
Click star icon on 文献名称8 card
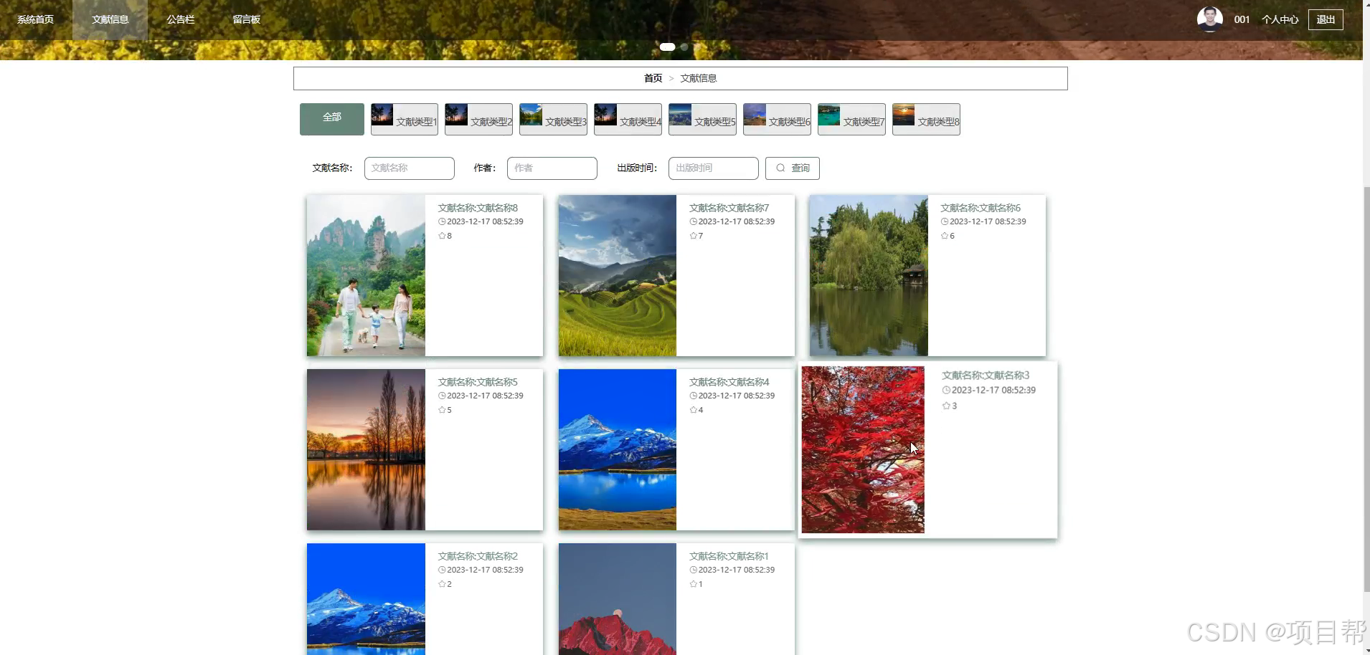pos(442,236)
